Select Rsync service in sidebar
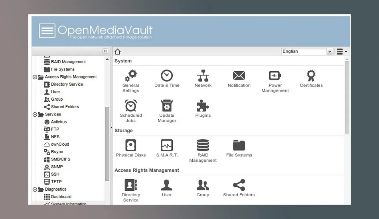The width and height of the screenshot is (379, 219). pos(53,152)
